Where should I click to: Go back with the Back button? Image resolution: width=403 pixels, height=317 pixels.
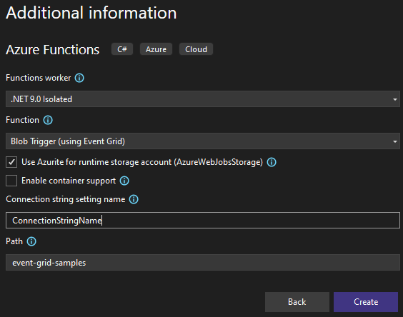(x=297, y=302)
